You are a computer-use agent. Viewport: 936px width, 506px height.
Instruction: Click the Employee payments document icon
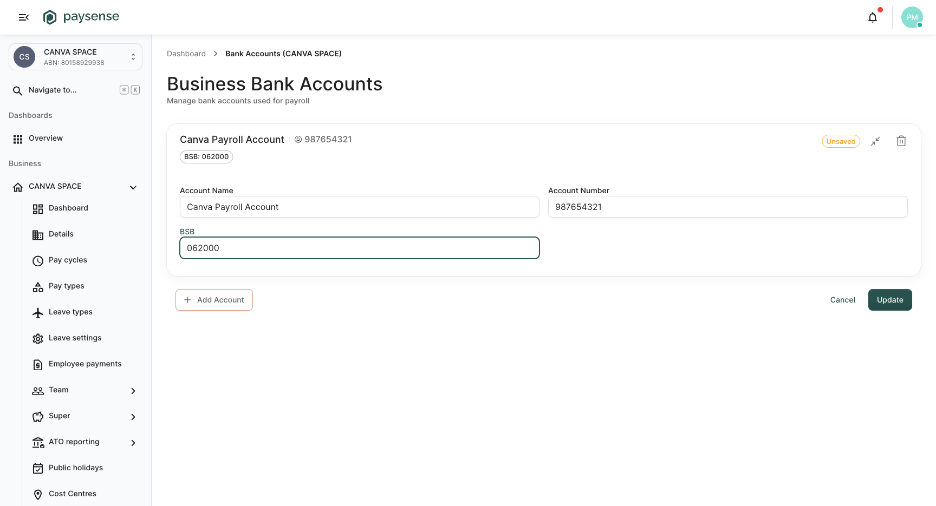[x=38, y=365]
